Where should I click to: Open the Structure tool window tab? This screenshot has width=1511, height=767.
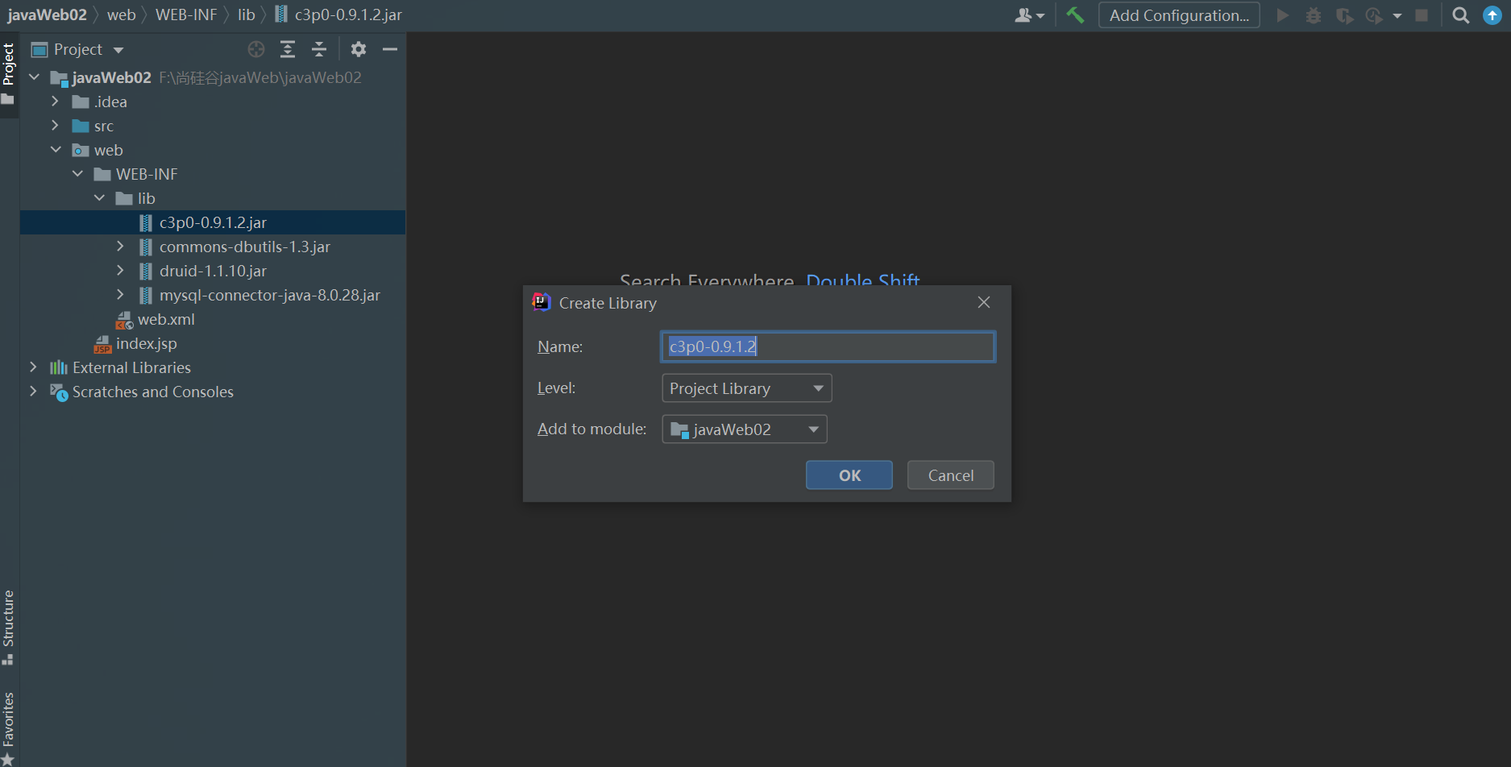pyautogui.click(x=9, y=627)
